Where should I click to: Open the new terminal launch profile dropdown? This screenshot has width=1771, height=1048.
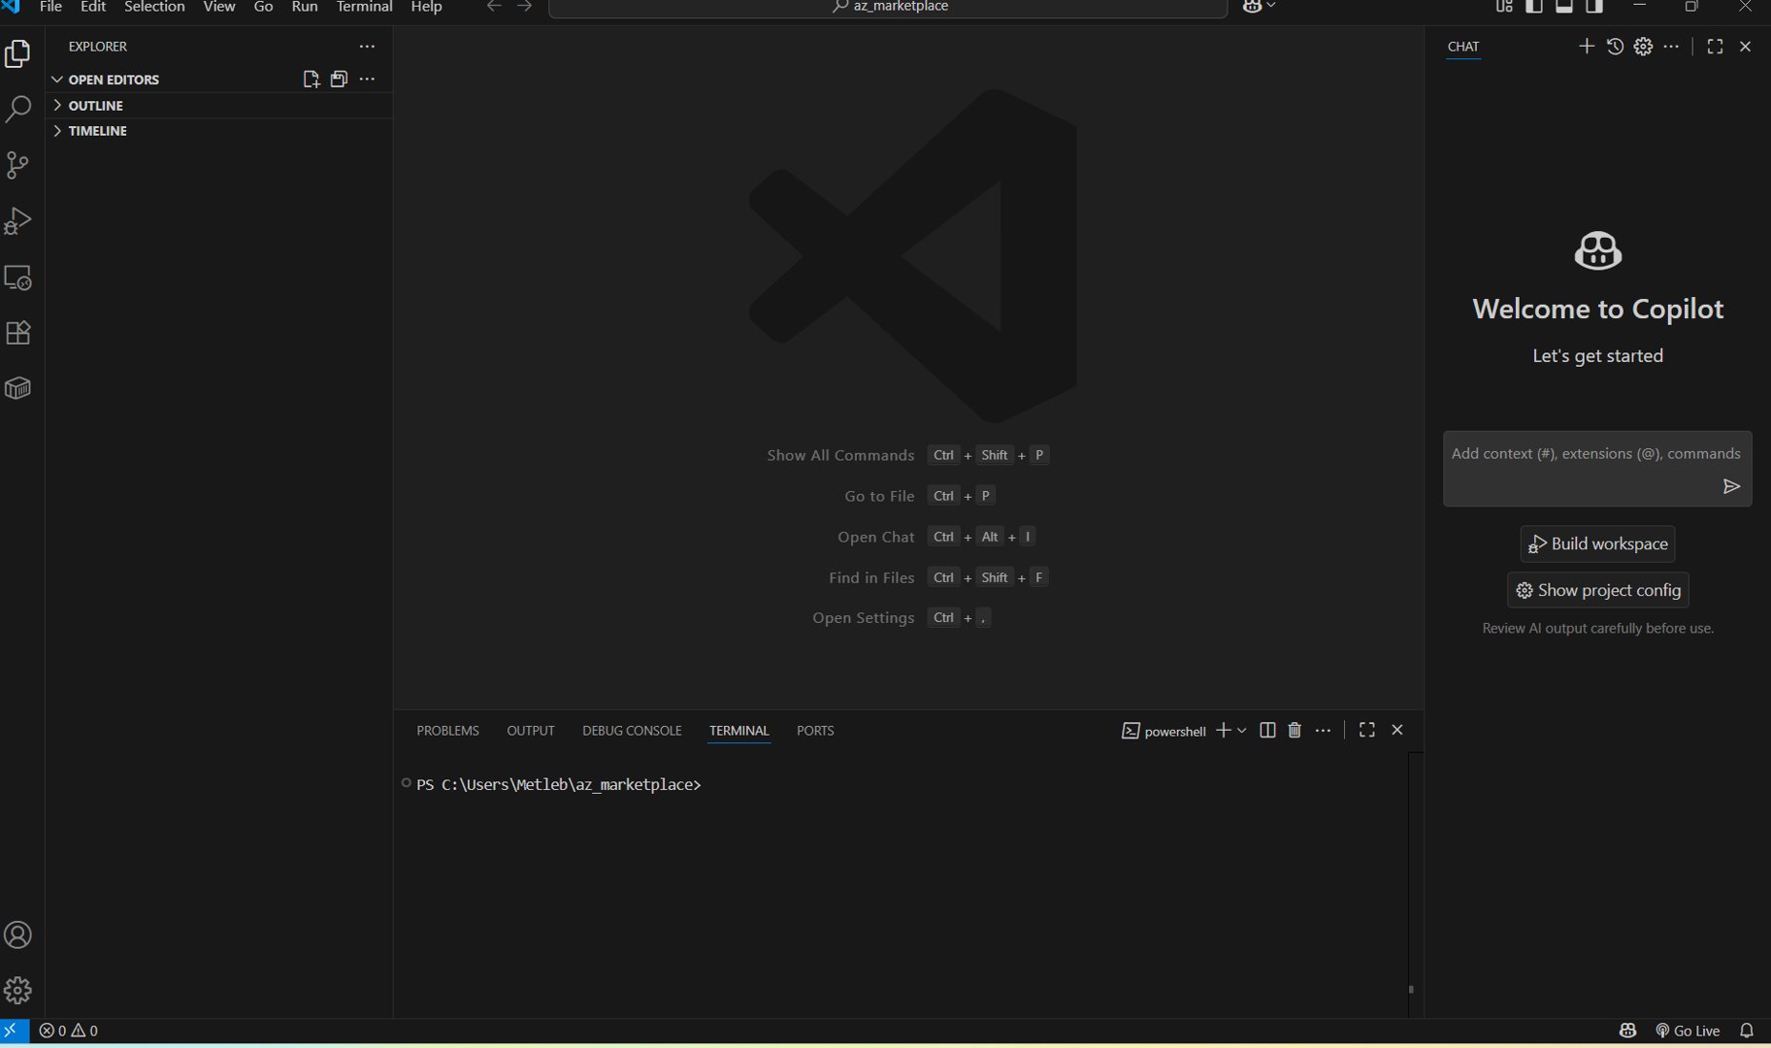coord(1242,731)
